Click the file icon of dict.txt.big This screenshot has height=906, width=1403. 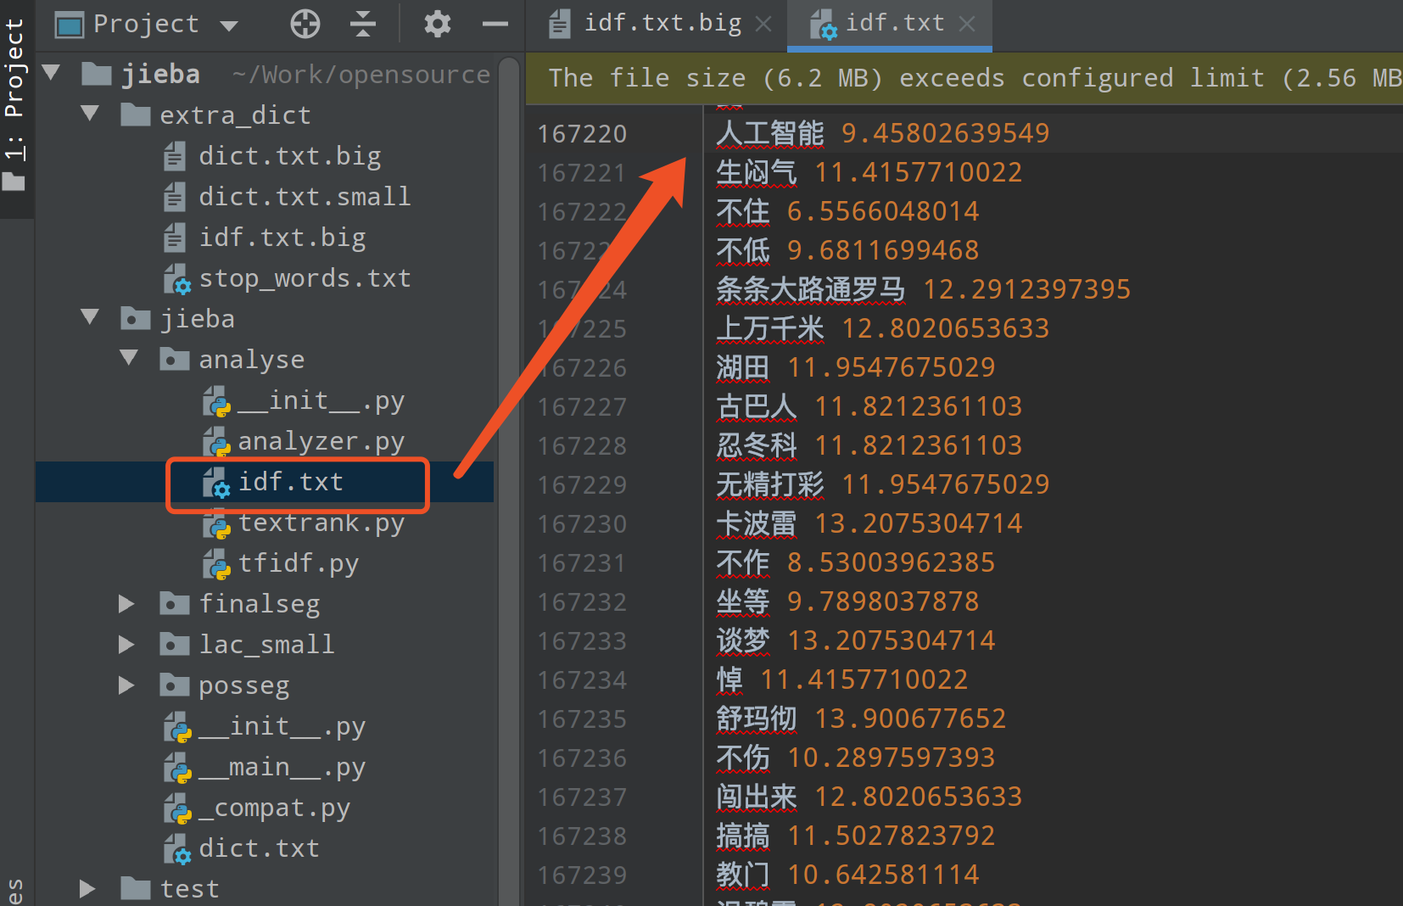(175, 156)
